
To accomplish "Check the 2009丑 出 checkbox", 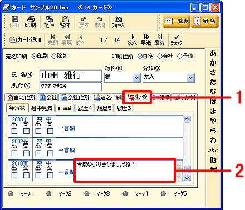I will (14, 153).
